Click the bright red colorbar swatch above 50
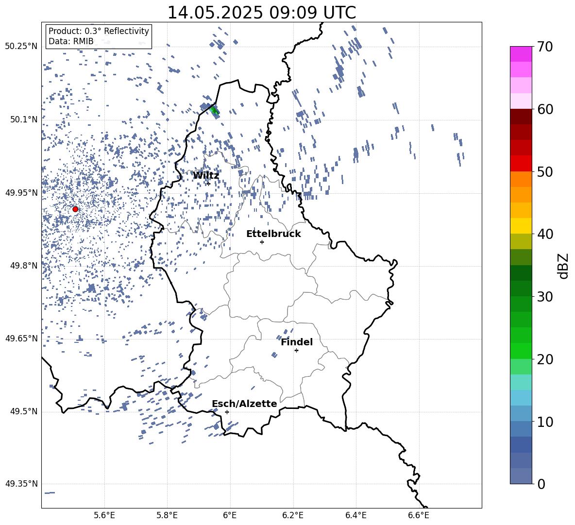This screenshot has height=525, width=575. [x=521, y=164]
